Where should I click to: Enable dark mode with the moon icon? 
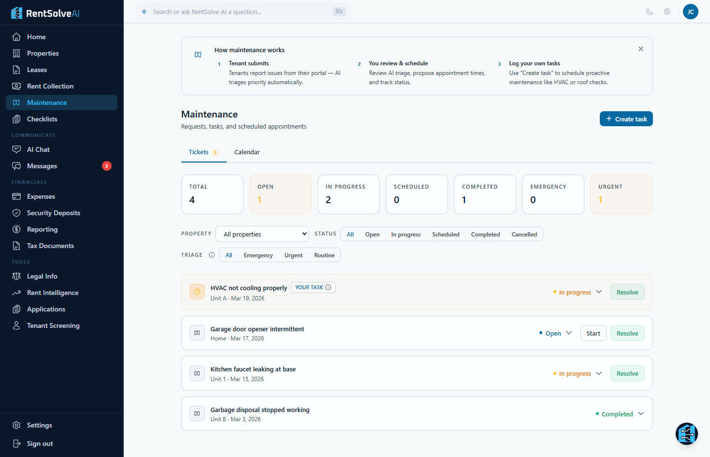(650, 12)
